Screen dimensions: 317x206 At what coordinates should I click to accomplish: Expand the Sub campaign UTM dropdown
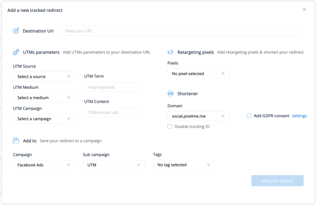coord(114,165)
